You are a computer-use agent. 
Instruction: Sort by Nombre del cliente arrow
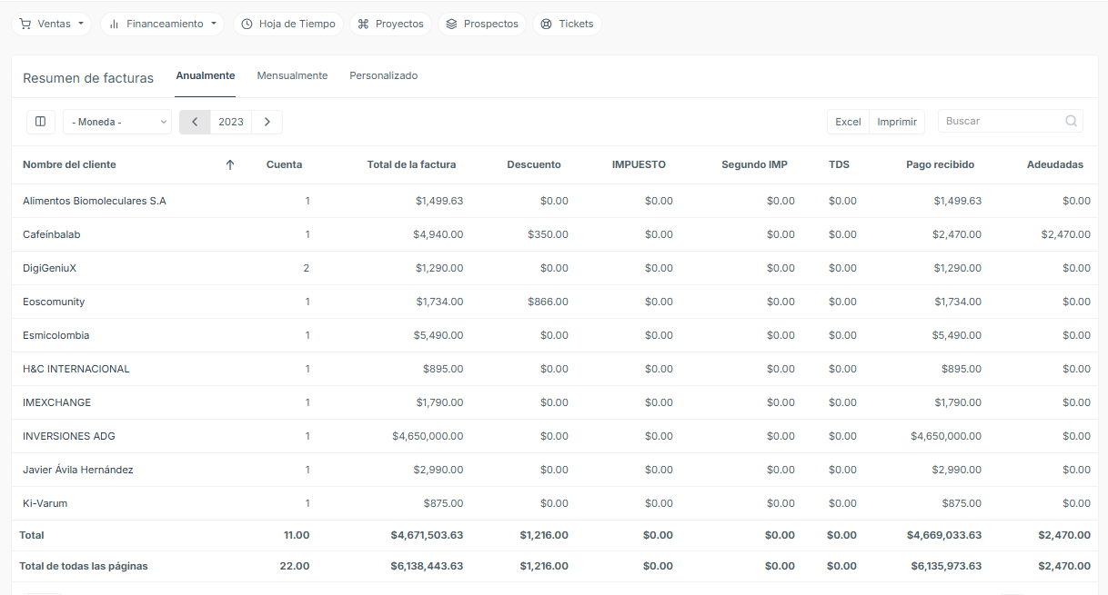230,164
